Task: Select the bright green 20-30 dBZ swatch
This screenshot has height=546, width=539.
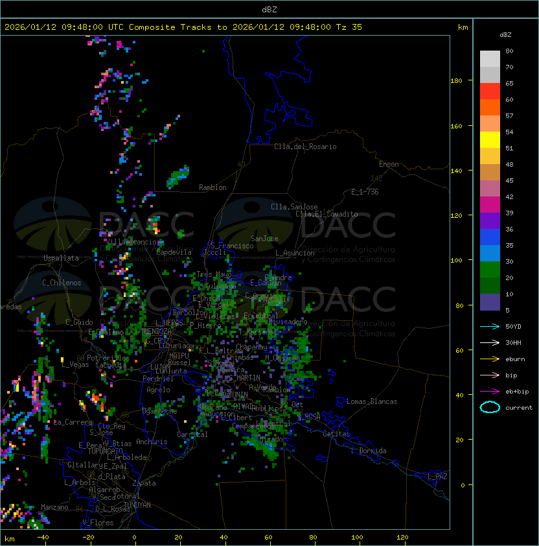Action: [490, 270]
